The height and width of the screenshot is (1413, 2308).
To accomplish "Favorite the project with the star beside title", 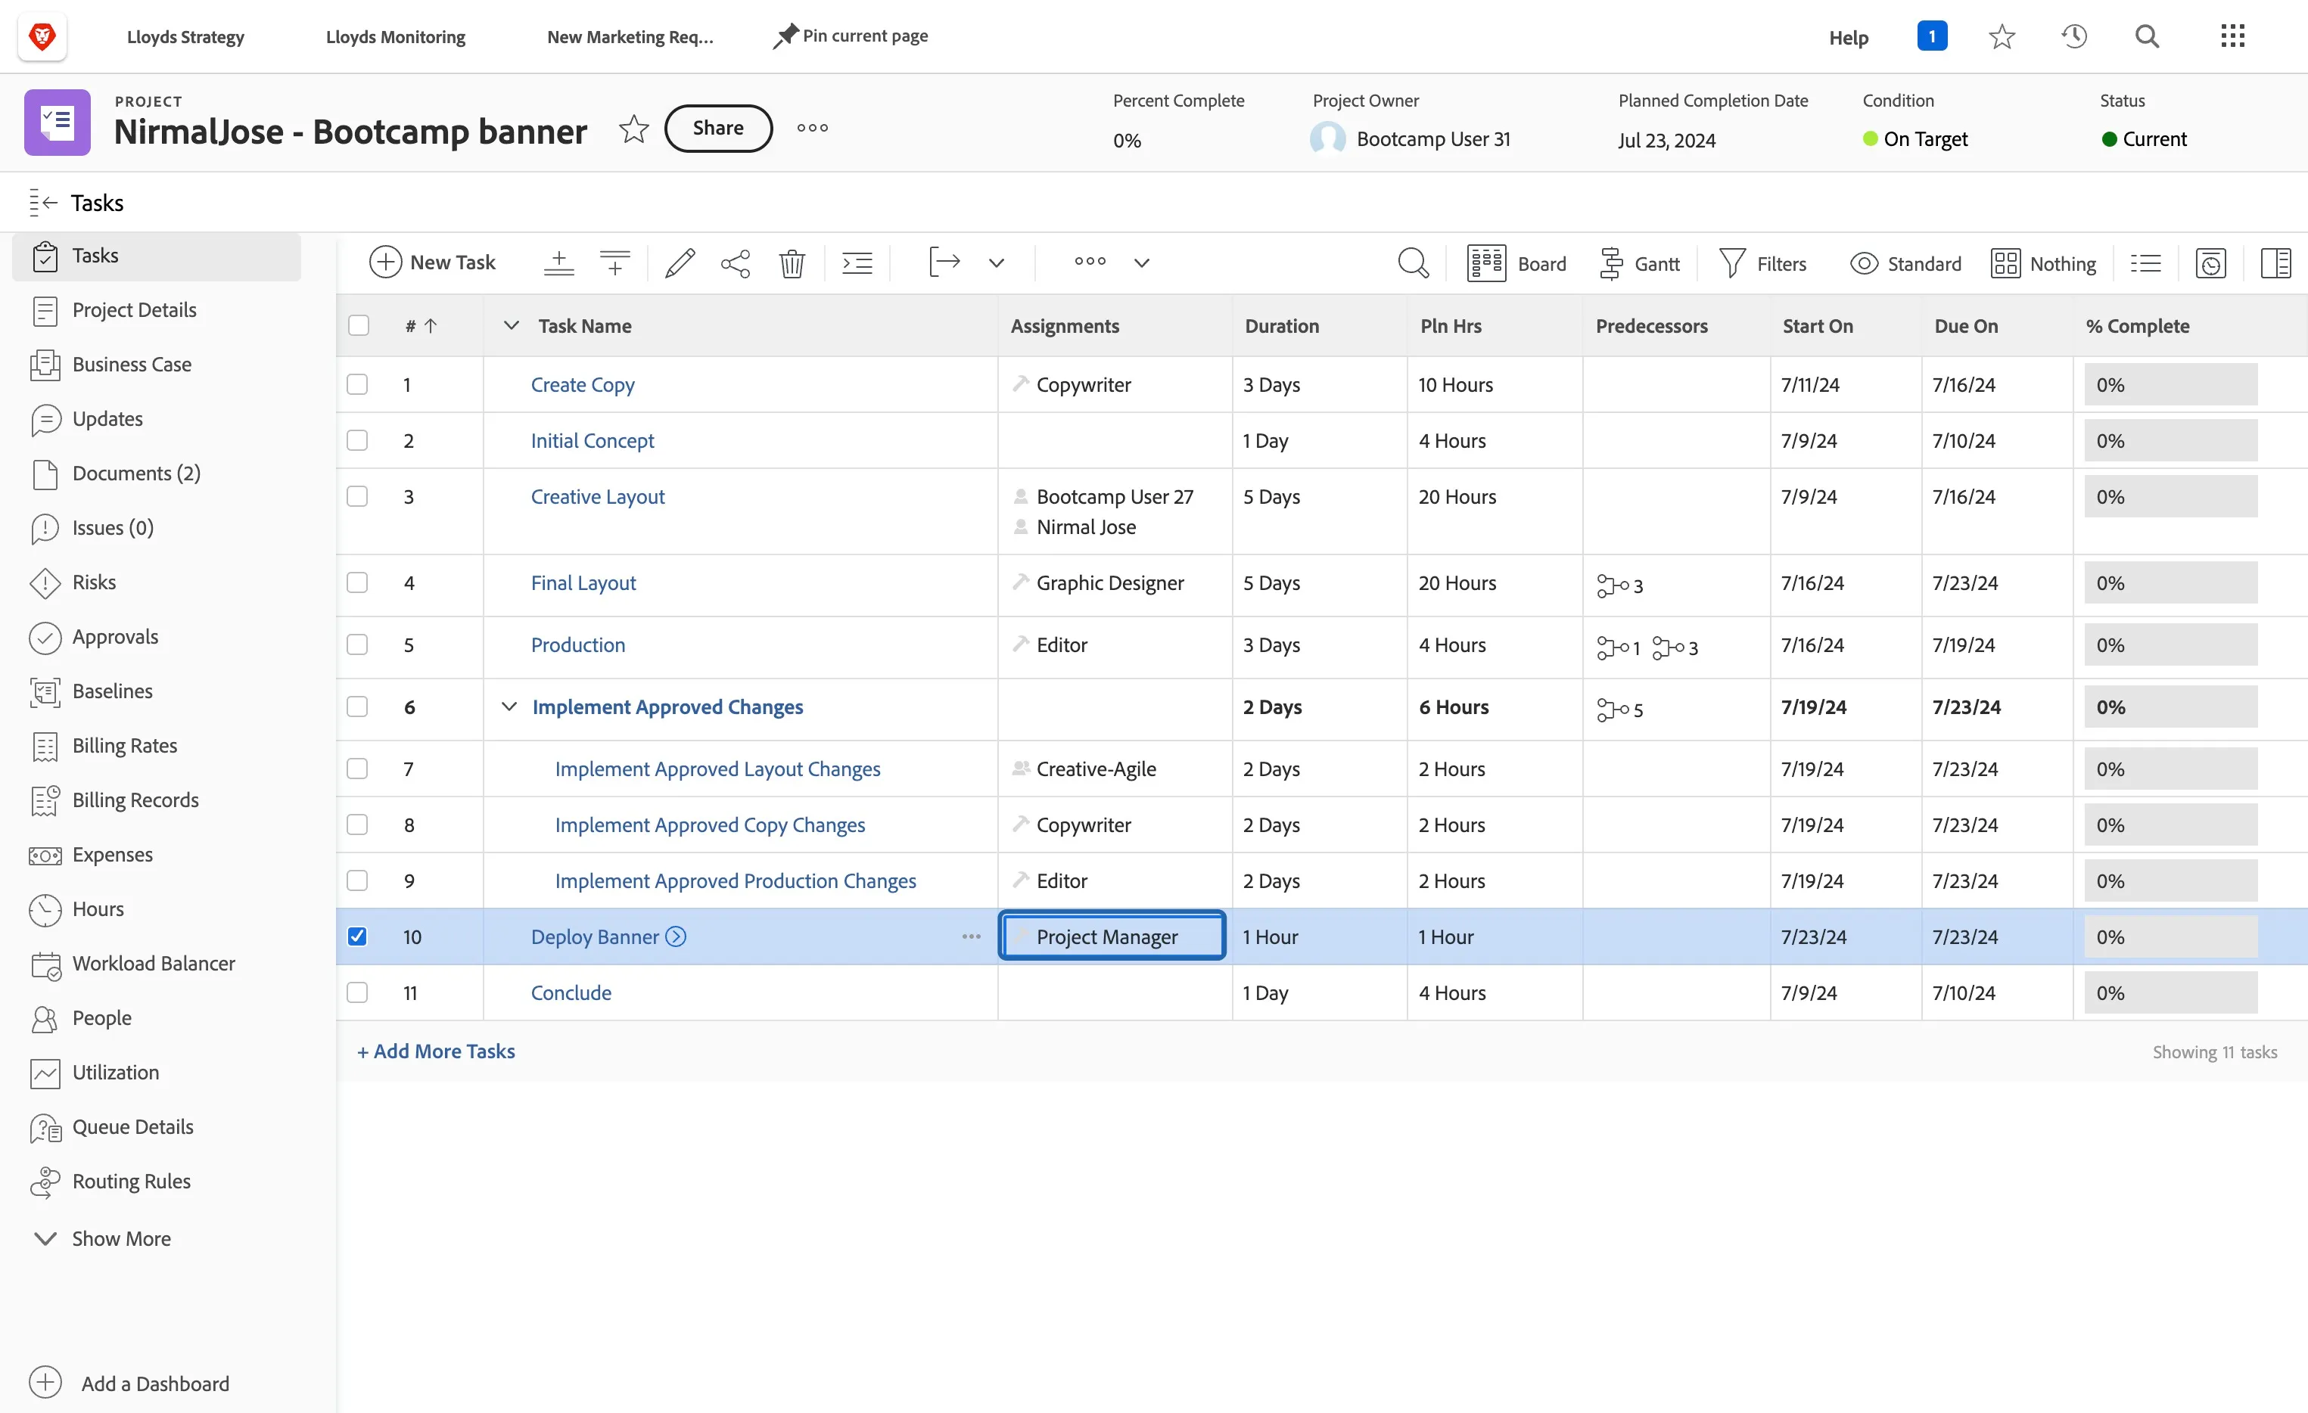I will point(634,129).
